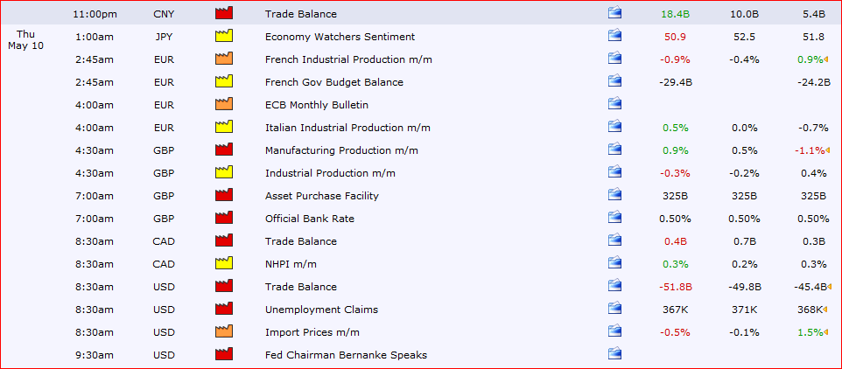Image resolution: width=842 pixels, height=369 pixels.
Task: Click revision arrow beside Unemployment Claims 368K
Action: pos(826,310)
